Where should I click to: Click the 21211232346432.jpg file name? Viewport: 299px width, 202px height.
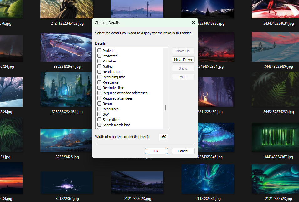click(67, 23)
